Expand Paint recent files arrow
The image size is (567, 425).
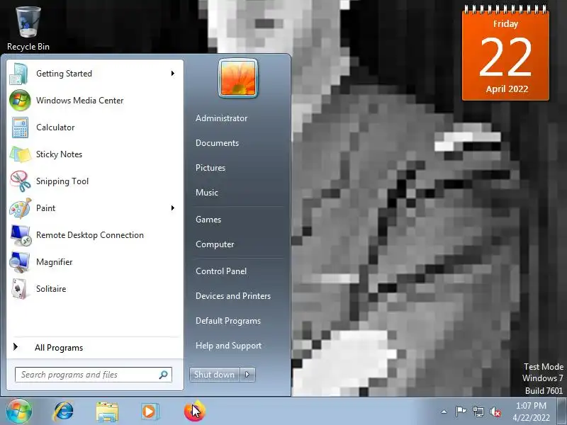pyautogui.click(x=173, y=208)
